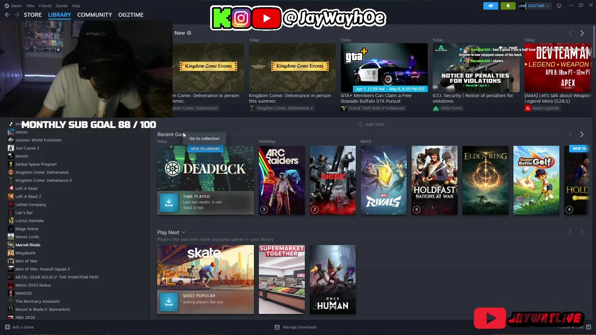Click the Marvel Rivals list icon
Image resolution: width=596 pixels, height=335 pixels.
click(11, 245)
